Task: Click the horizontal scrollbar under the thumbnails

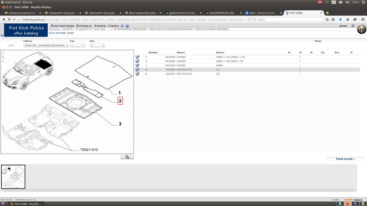Action: coord(179,191)
